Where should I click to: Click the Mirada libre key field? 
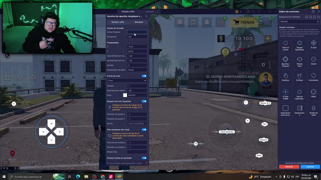click(137, 152)
